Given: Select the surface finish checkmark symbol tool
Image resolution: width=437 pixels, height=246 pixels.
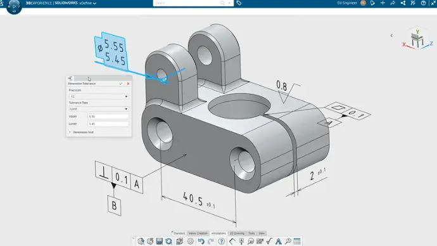Looking at the screenshot, I should (269, 242).
